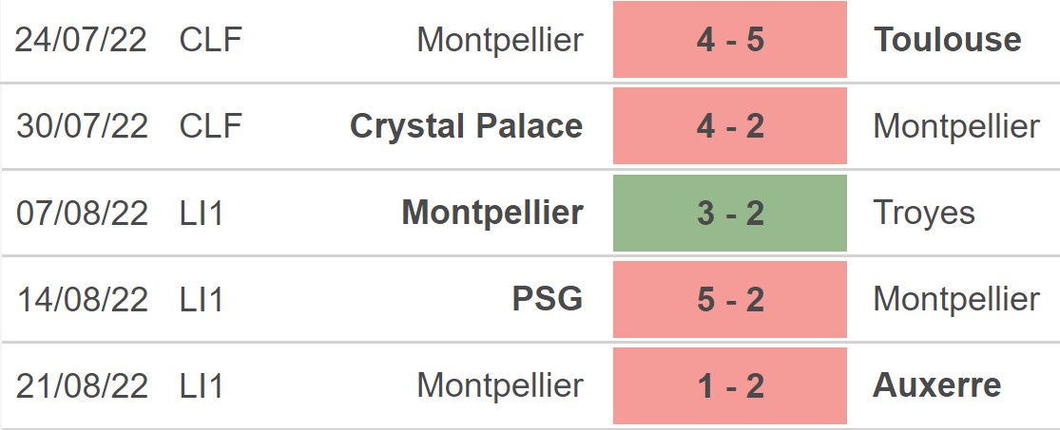Click Montpellier in the Toulouse match row
This screenshot has width=1060, height=430.
click(x=499, y=40)
